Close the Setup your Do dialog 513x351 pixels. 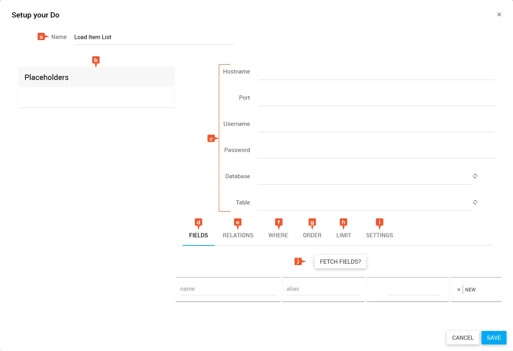tap(499, 15)
